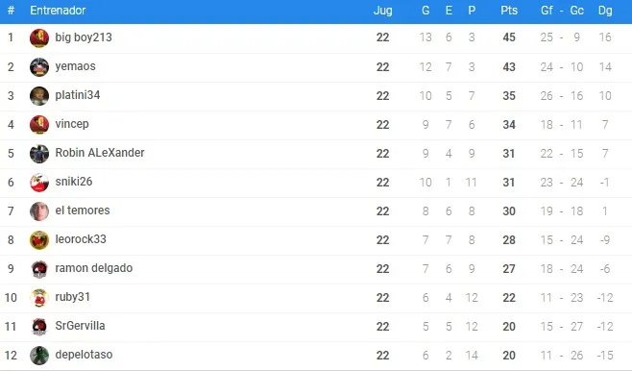
Task: Select yemaos avatar icon
Action: pos(39,67)
